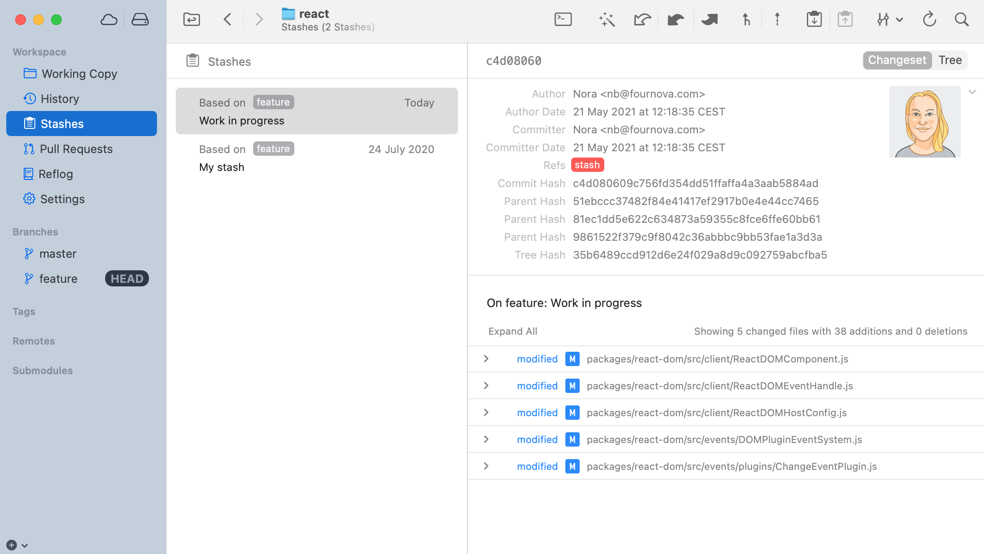Screen dimensions: 984x554
Task: Click Expand All link
Action: (513, 331)
